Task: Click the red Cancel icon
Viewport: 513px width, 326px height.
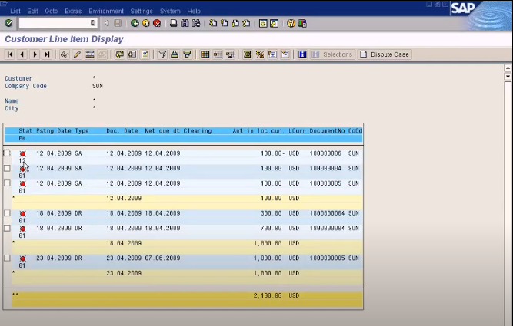Action: coord(157,23)
